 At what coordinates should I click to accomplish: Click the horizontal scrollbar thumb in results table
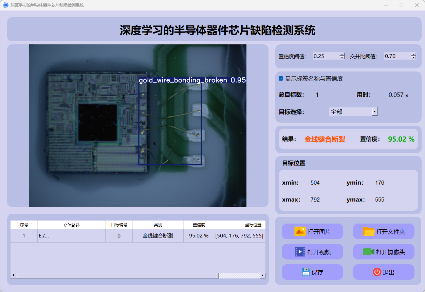(x=117, y=275)
